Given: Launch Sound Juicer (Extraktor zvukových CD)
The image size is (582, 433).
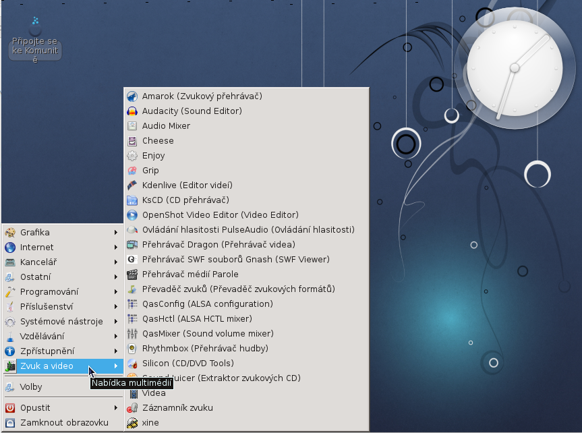Looking at the screenshot, I should point(248,378).
